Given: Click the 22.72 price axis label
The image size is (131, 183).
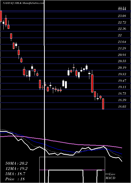Looking at the screenshot, I should [x=122, y=22].
